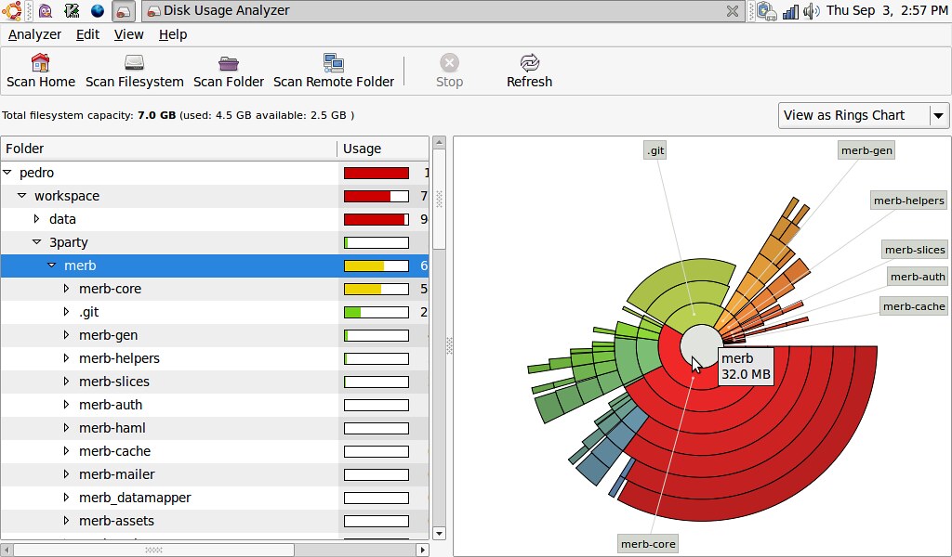Click the Scan Home label

(x=41, y=82)
